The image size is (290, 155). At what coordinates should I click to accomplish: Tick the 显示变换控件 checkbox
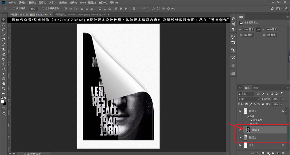pyautogui.click(x=43, y=8)
